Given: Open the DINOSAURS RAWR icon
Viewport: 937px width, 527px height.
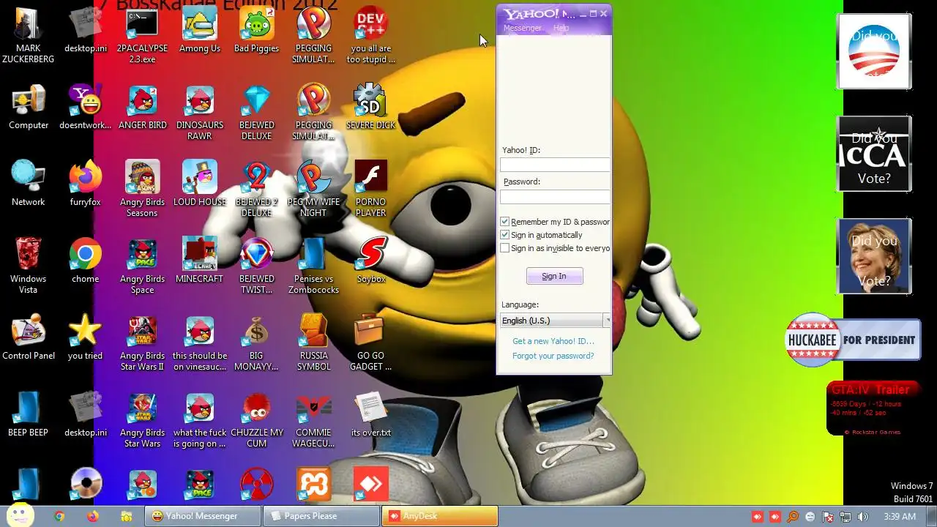Looking at the screenshot, I should click(x=199, y=111).
